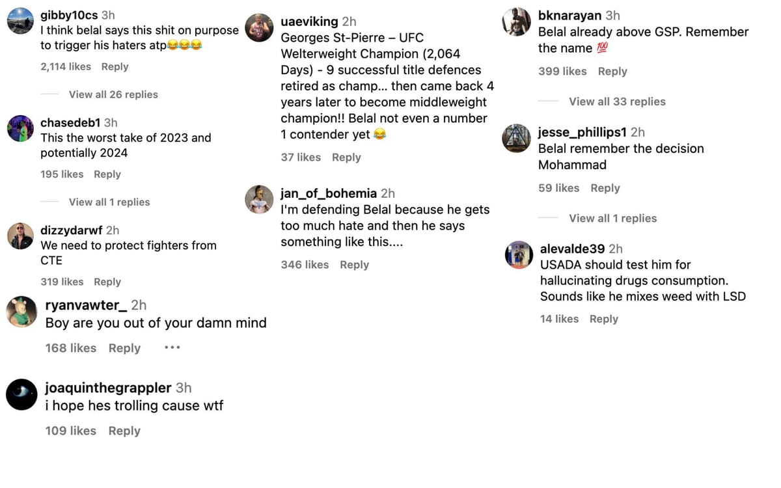The height and width of the screenshot is (488, 781).
Task: Click the alevalde39 username
Action: pyautogui.click(x=572, y=249)
